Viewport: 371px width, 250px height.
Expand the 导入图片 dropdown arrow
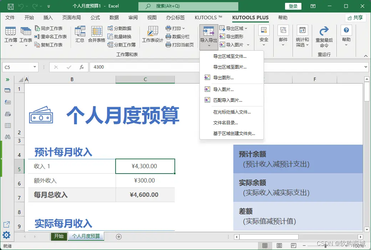tap(248, 45)
